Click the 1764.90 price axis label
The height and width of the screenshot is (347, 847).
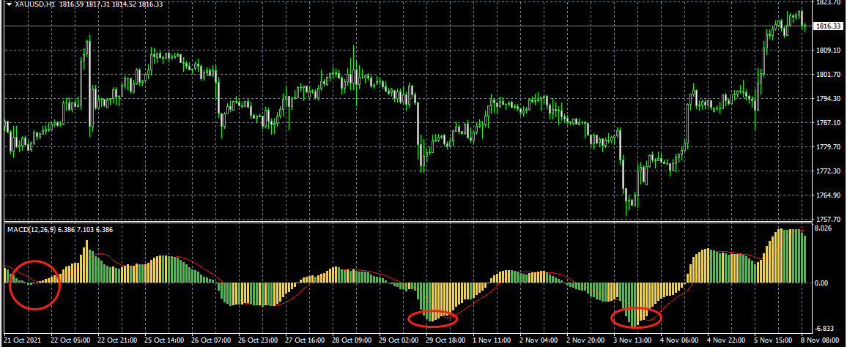[x=827, y=195]
